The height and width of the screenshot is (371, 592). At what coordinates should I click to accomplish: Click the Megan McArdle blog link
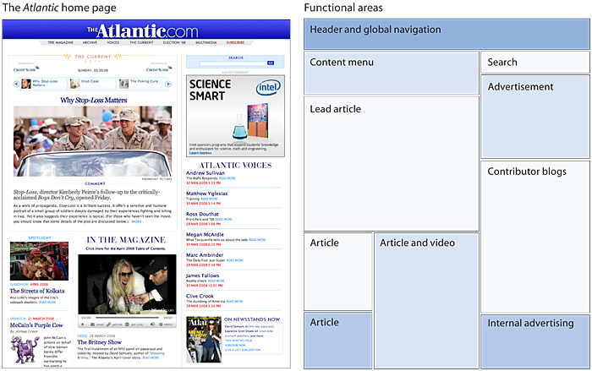(207, 235)
